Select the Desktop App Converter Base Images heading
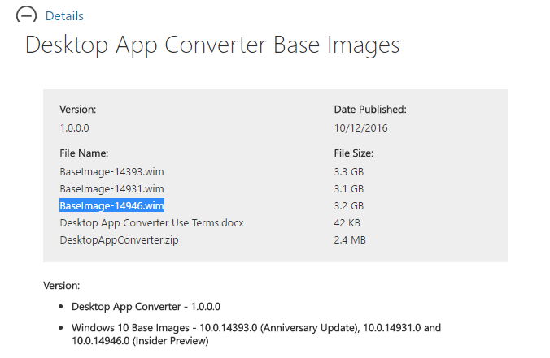 pyautogui.click(x=212, y=45)
